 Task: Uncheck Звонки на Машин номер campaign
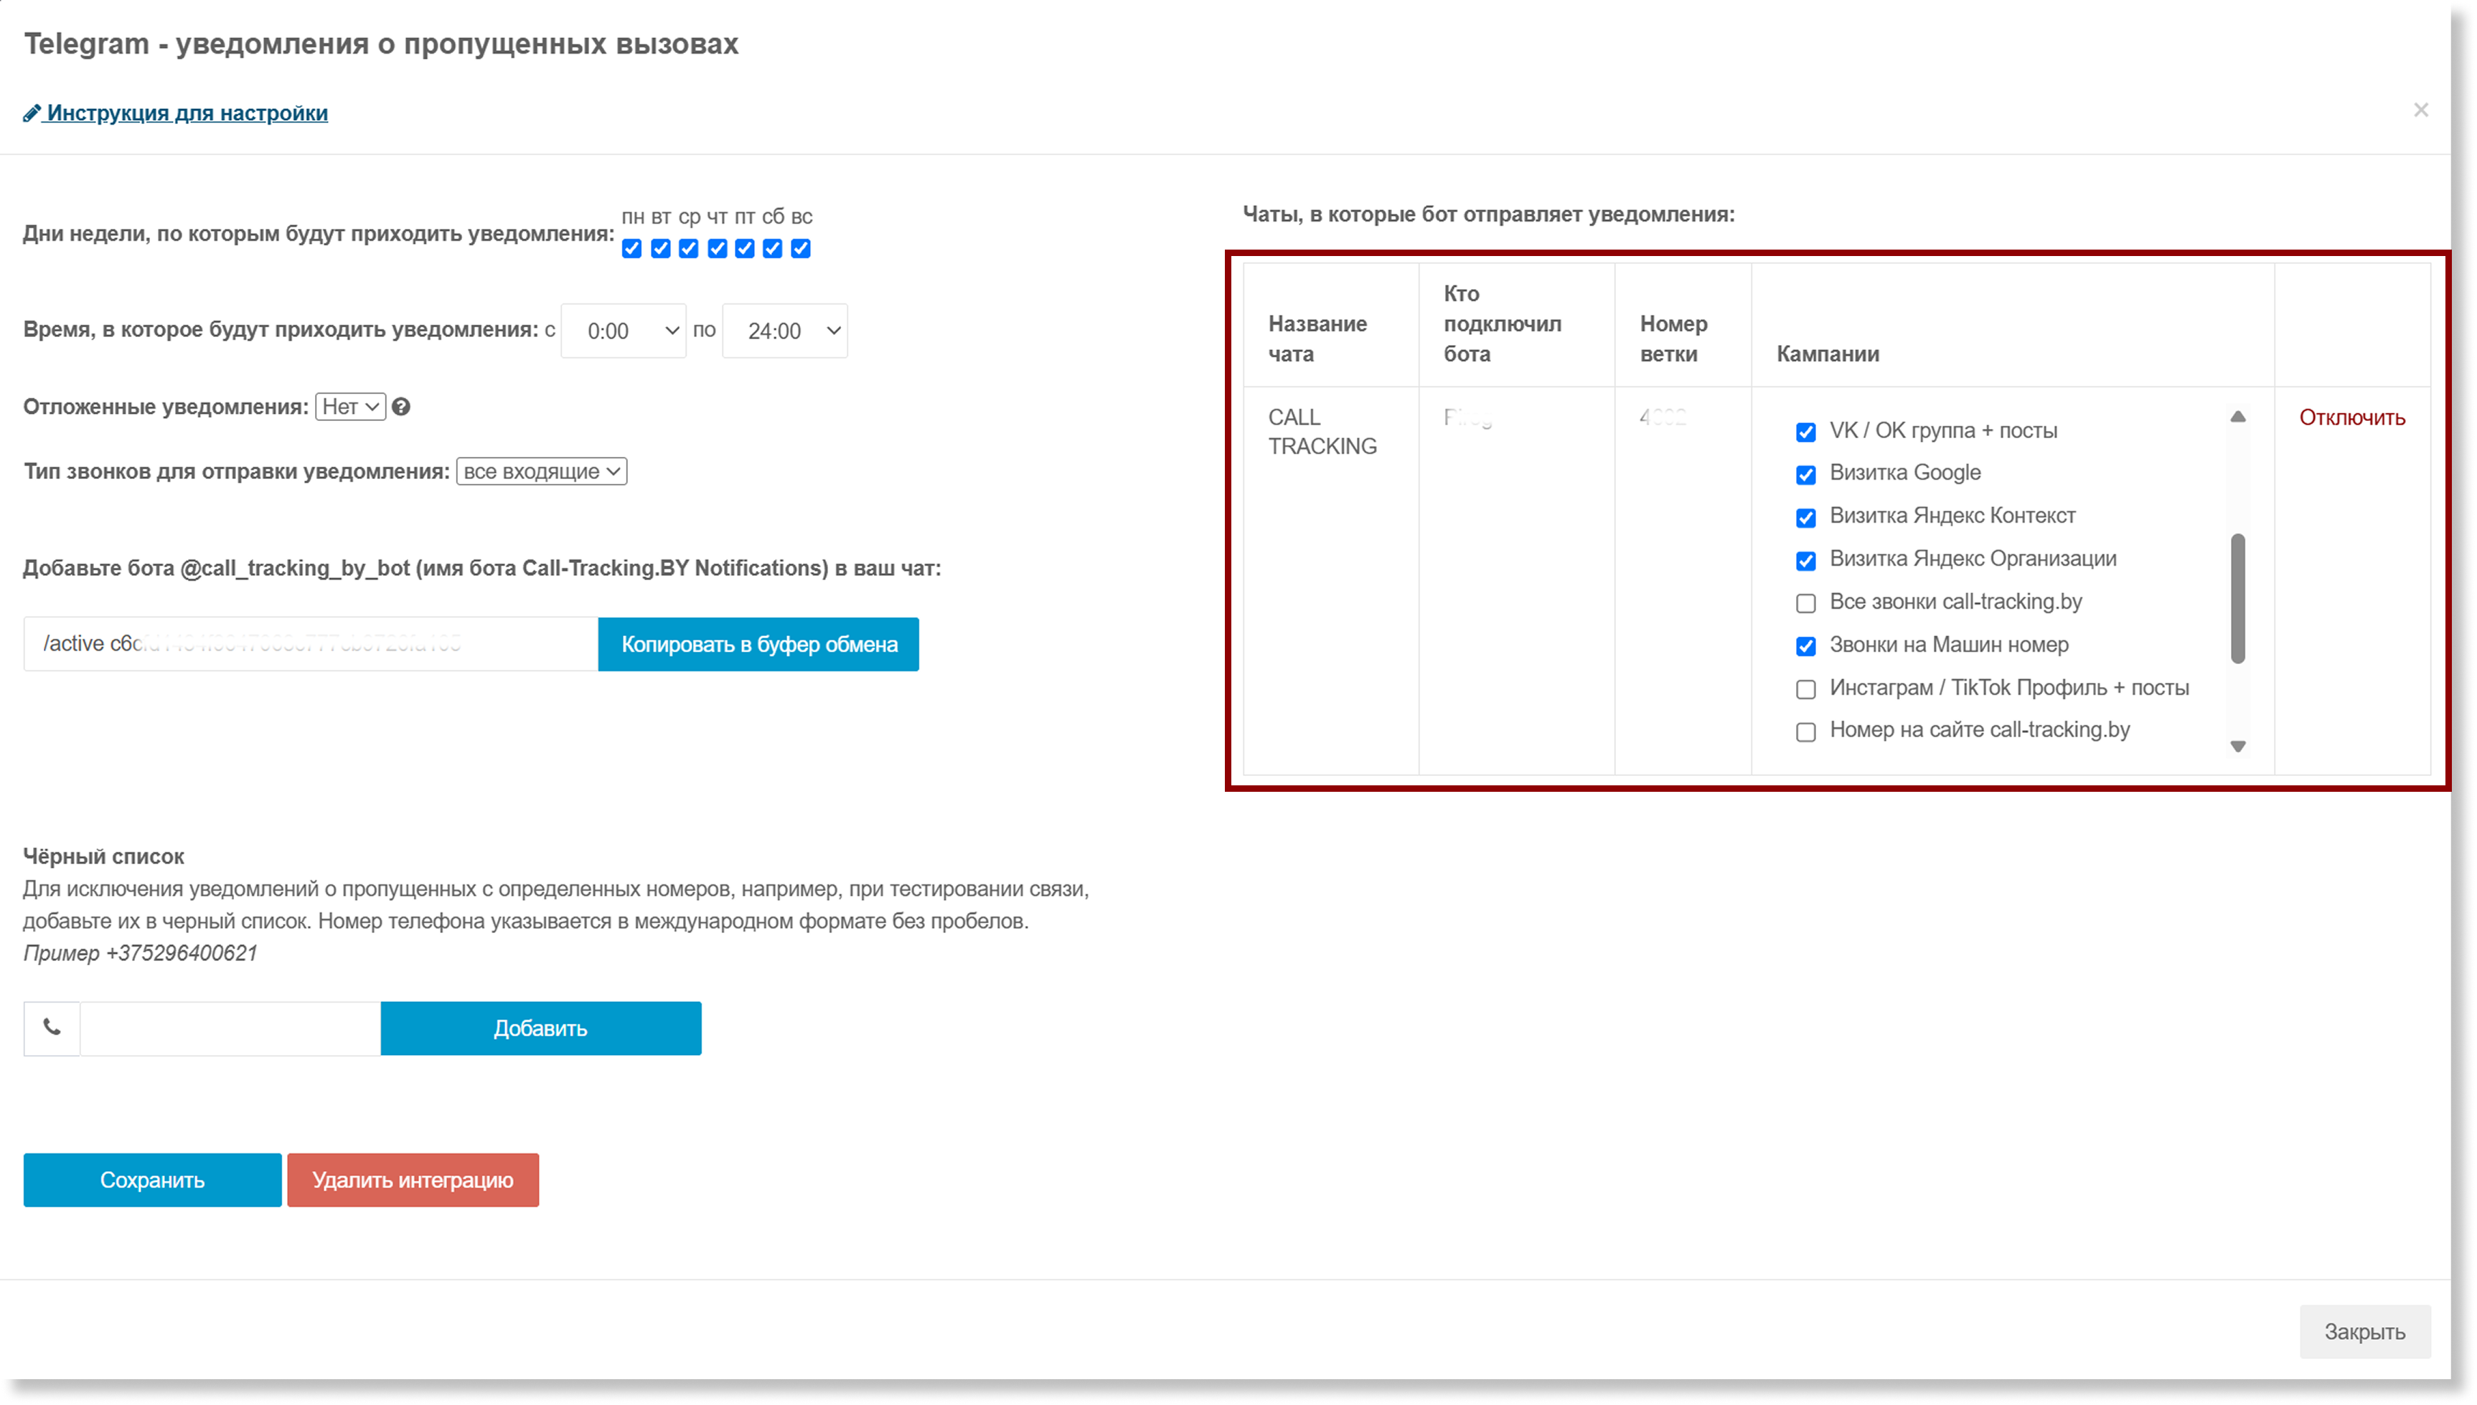[x=1805, y=646]
